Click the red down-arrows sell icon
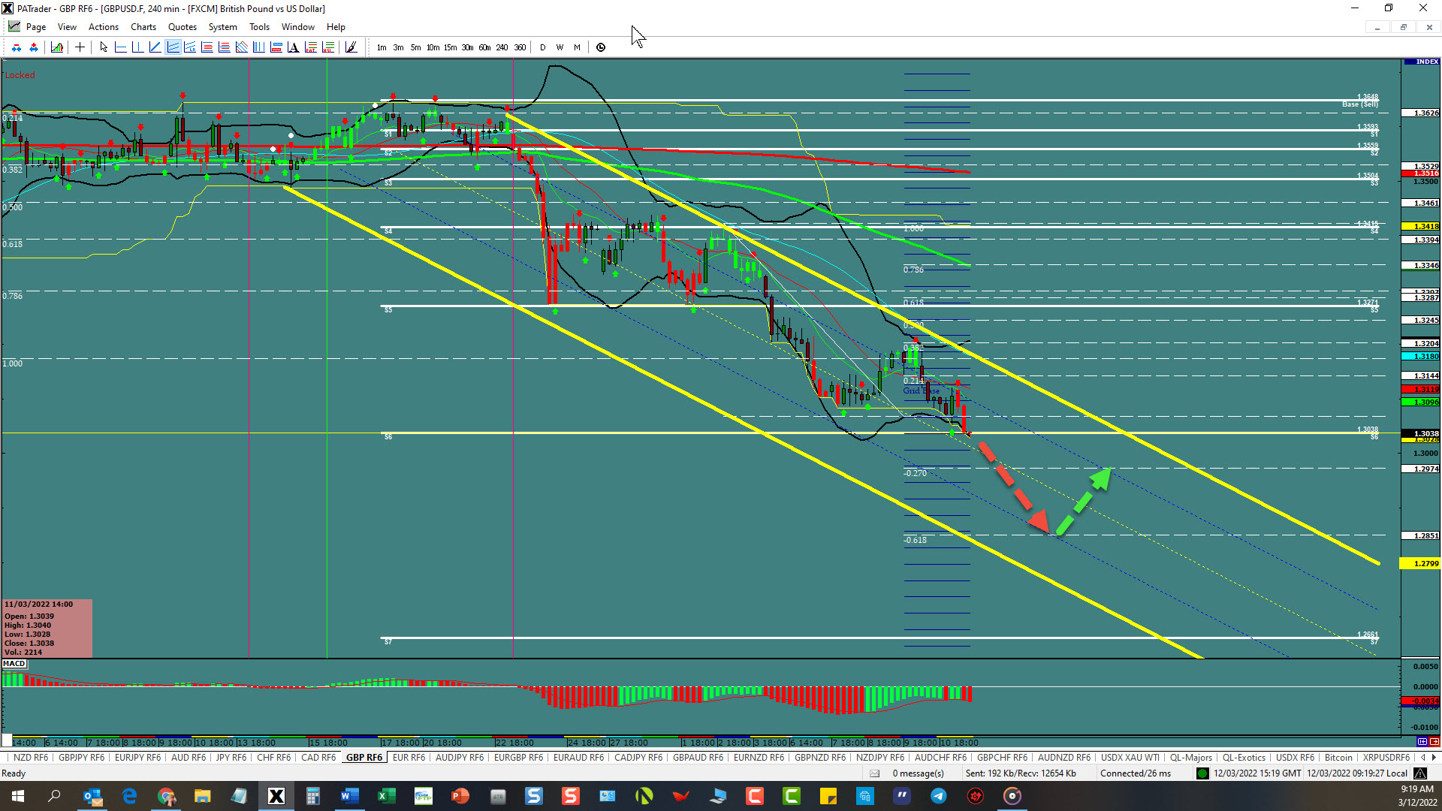The width and height of the screenshot is (1442, 811). (17, 47)
